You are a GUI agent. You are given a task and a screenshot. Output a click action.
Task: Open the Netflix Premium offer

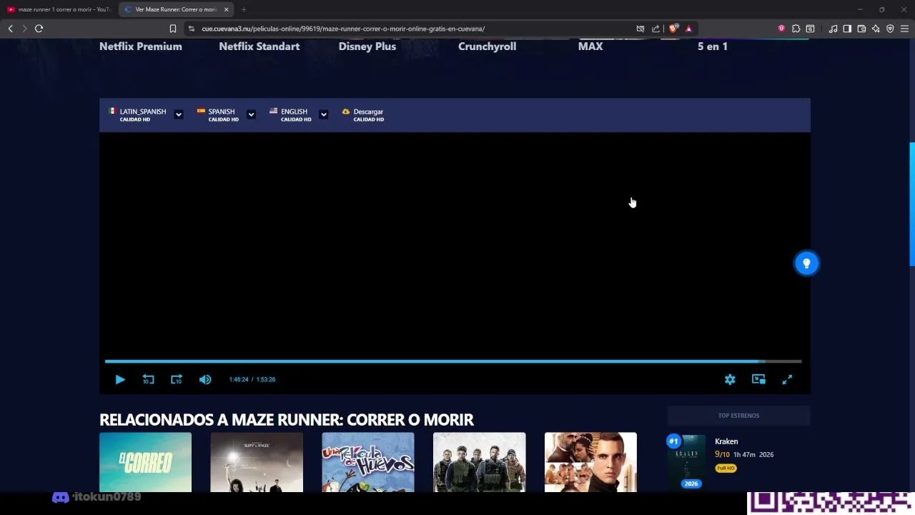click(141, 46)
